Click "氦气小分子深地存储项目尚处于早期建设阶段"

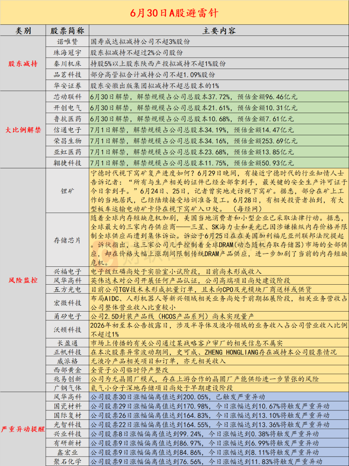(161, 388)
